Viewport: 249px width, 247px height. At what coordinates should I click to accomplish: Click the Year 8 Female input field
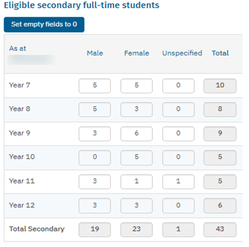click(x=136, y=109)
